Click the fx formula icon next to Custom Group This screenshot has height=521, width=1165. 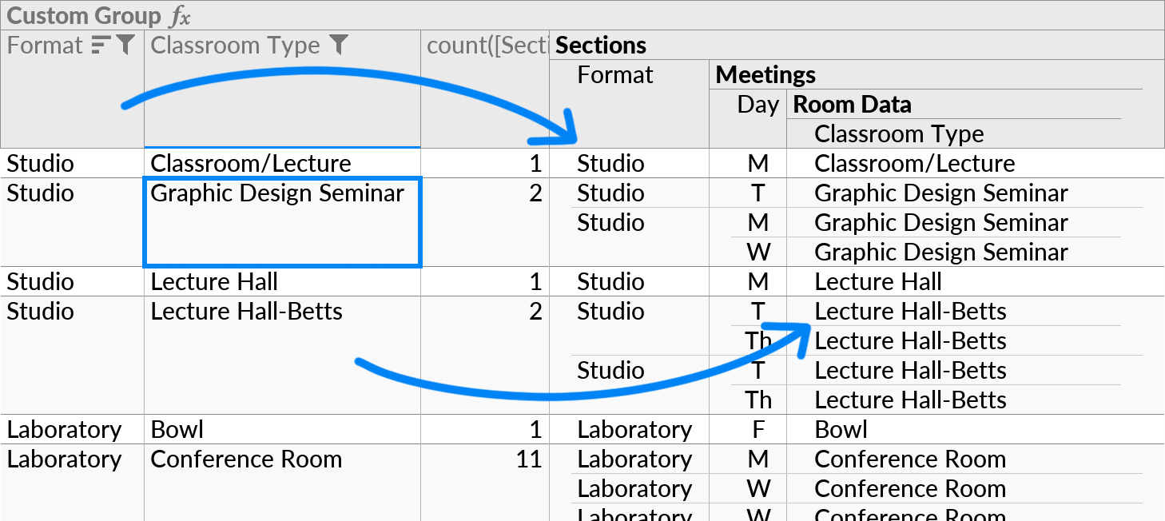coord(180,15)
